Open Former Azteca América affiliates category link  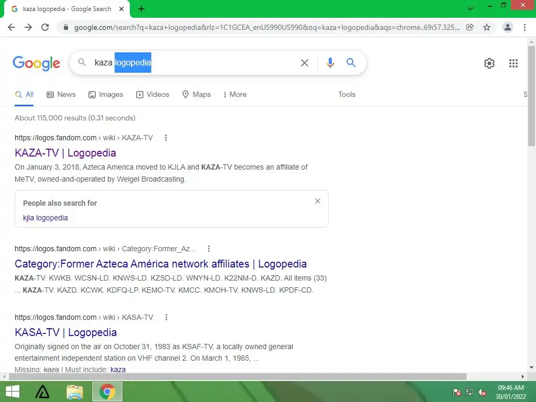pos(161,264)
